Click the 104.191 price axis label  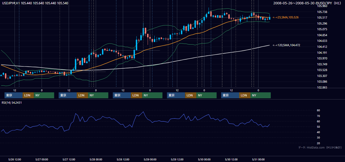point(322,53)
